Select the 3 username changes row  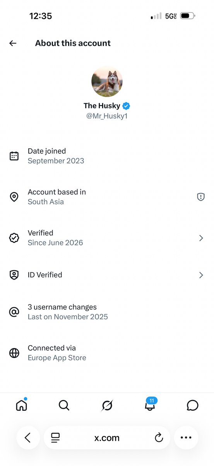pyautogui.click(x=107, y=312)
